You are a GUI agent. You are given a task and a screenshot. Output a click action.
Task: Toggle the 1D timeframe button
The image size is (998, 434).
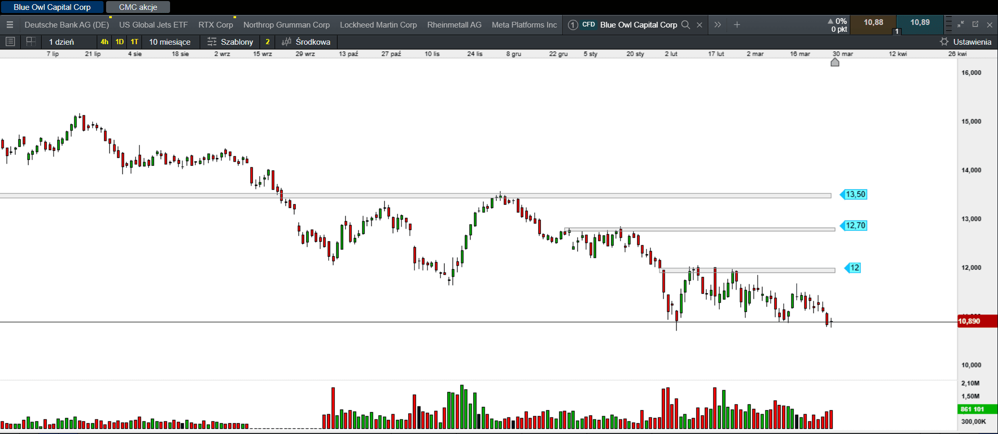tap(120, 42)
